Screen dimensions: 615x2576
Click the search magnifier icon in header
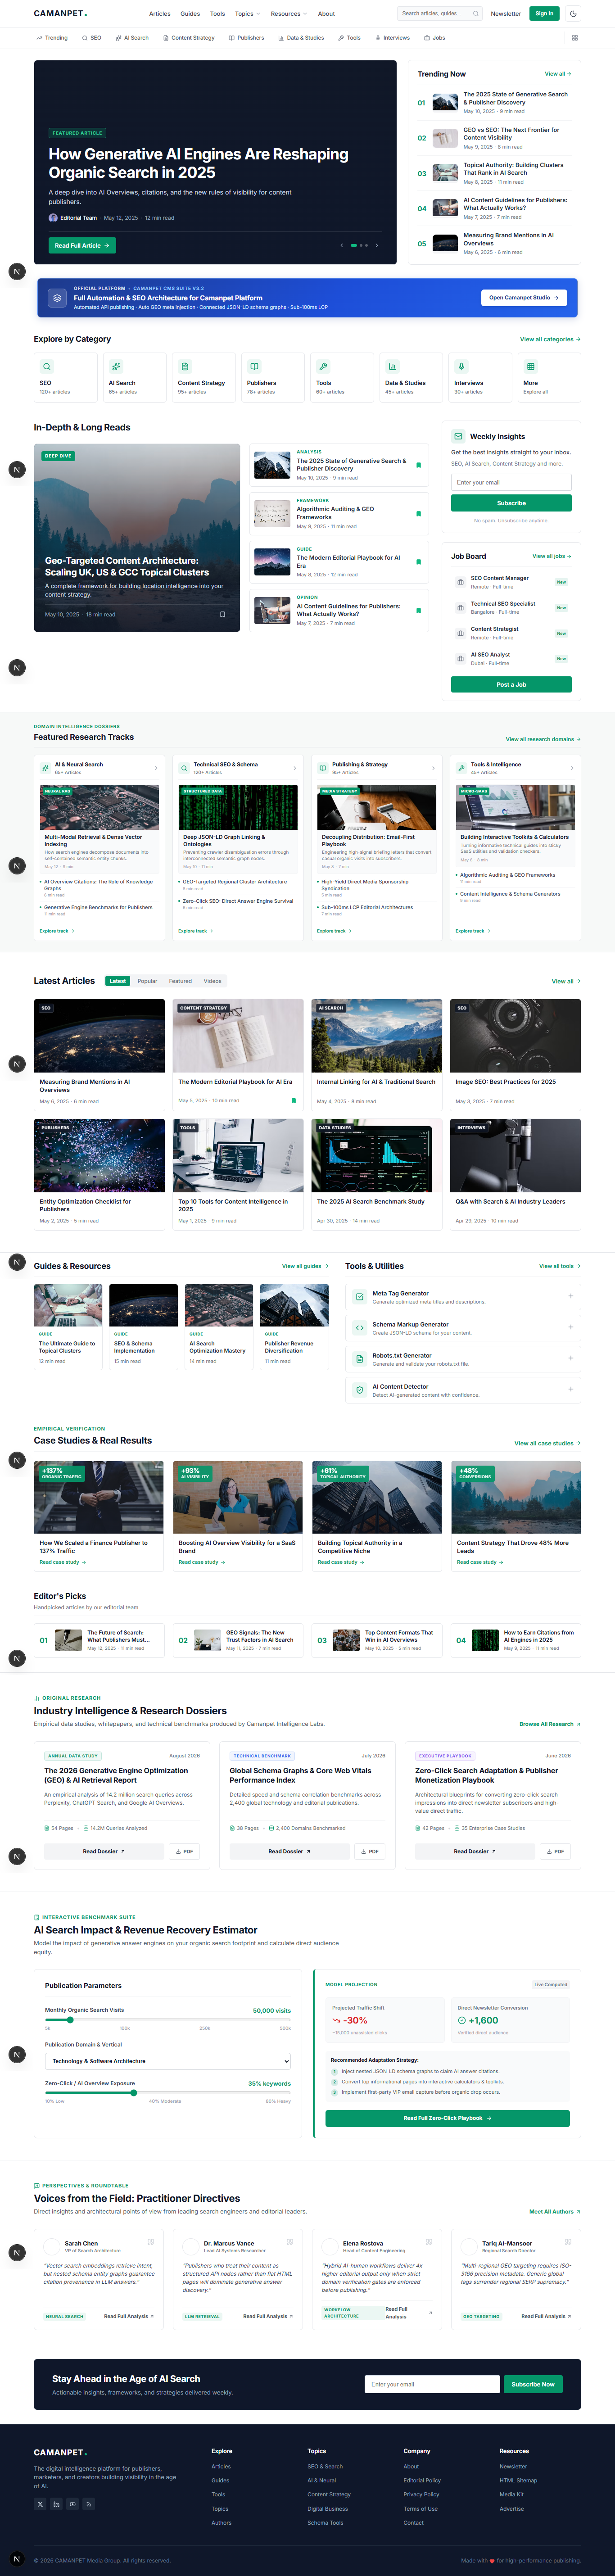475,14
